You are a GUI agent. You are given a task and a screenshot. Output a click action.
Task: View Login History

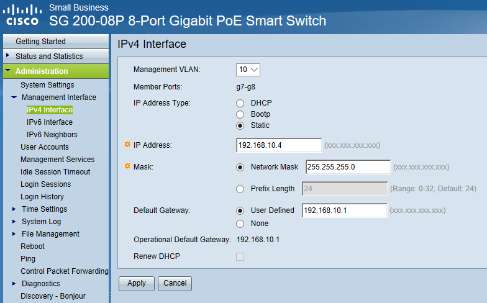[42, 196]
